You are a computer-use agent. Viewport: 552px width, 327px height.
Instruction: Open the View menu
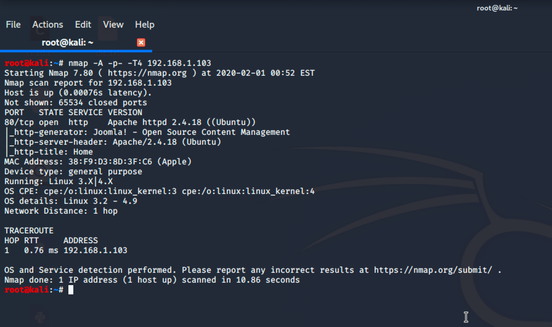113,25
